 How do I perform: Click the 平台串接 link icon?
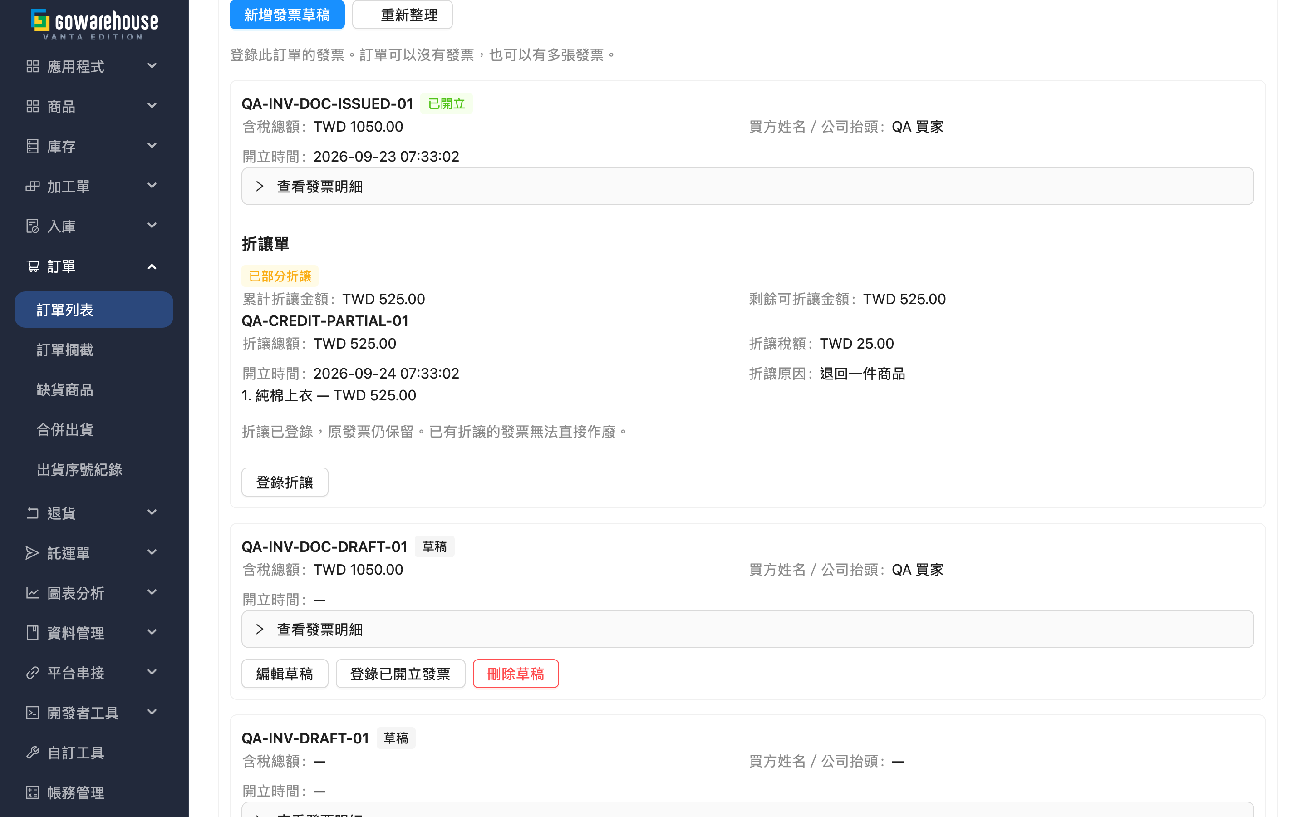pyautogui.click(x=32, y=673)
